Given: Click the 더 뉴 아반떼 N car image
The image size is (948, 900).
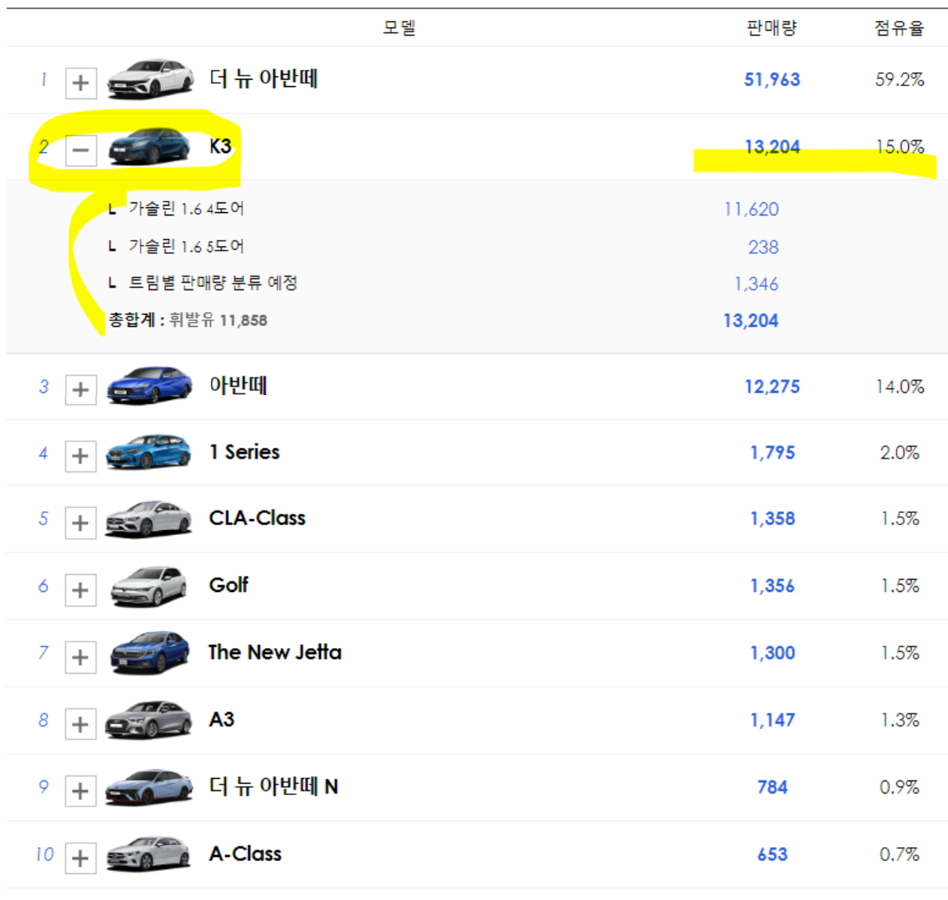Looking at the screenshot, I should pos(150,787).
